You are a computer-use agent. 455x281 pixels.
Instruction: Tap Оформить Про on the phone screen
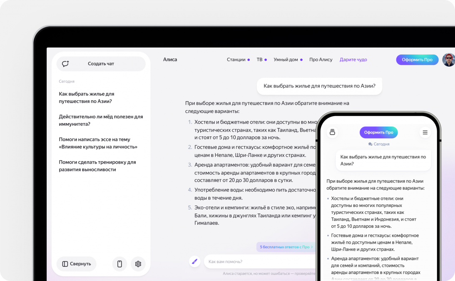coord(379,132)
